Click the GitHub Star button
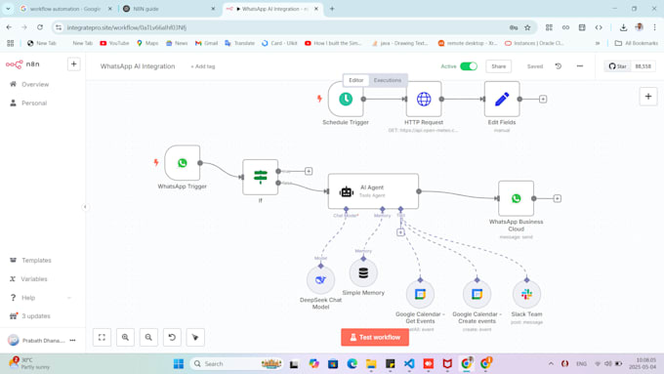The width and height of the screenshot is (664, 374). pos(617,66)
